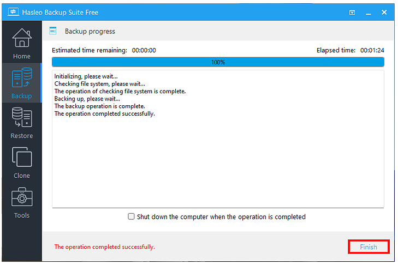Click the elapsed time value 00:01:24
The height and width of the screenshot is (264, 398).
click(x=372, y=50)
